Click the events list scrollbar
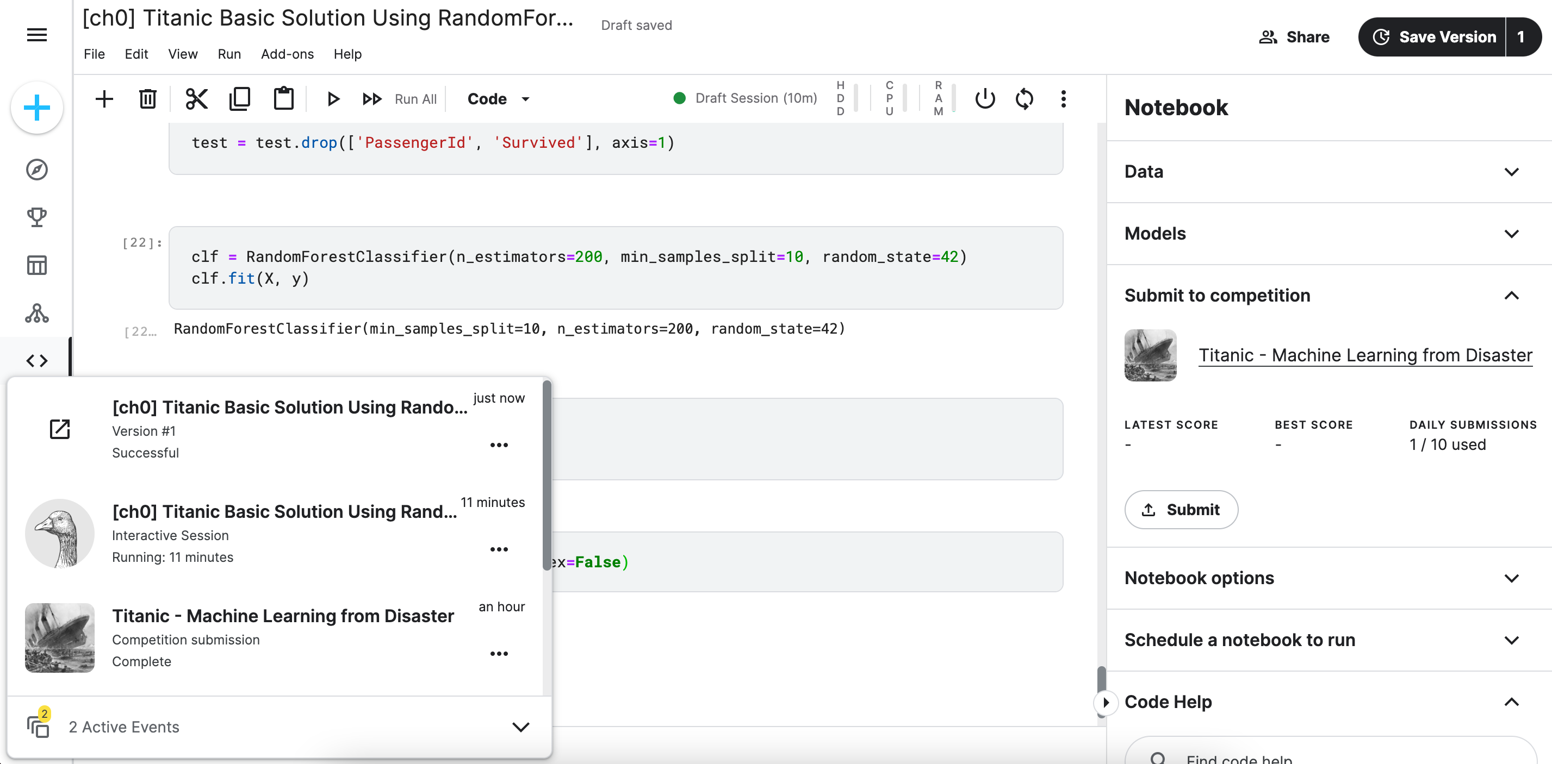The image size is (1552, 764). tap(547, 475)
